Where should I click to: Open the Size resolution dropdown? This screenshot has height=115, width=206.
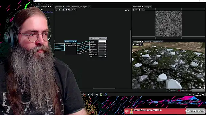(102, 57)
